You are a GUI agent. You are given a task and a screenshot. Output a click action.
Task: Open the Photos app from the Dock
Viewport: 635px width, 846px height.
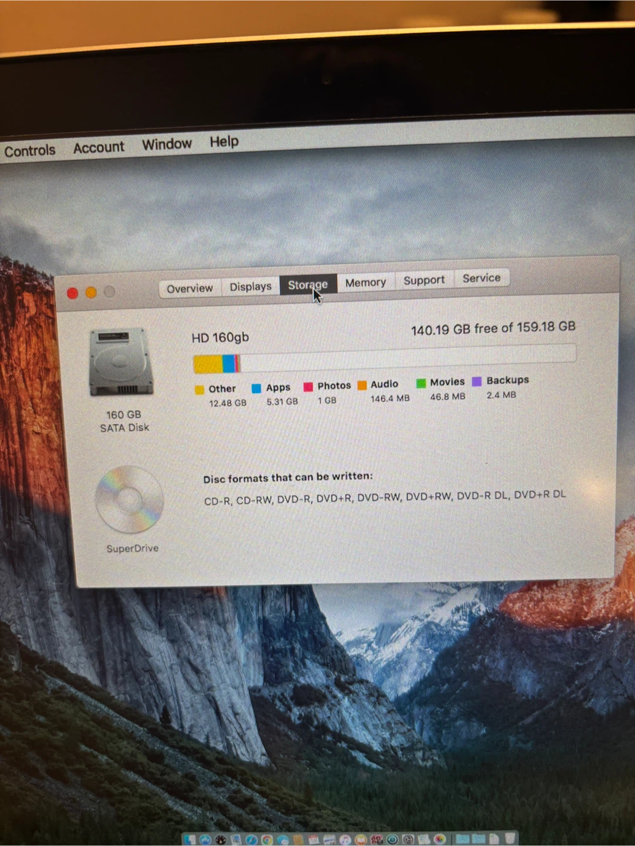pyautogui.click(x=439, y=839)
